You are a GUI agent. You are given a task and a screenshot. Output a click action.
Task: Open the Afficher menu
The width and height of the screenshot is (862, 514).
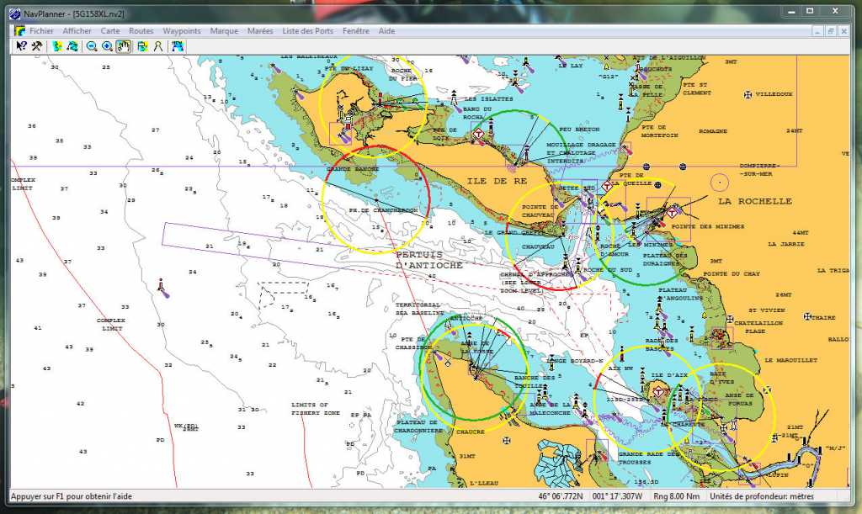click(77, 31)
